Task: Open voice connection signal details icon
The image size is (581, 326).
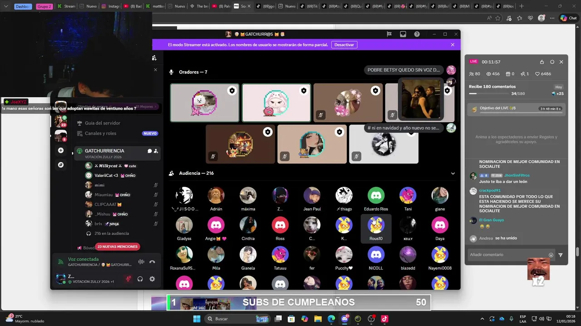Action: [60, 262]
